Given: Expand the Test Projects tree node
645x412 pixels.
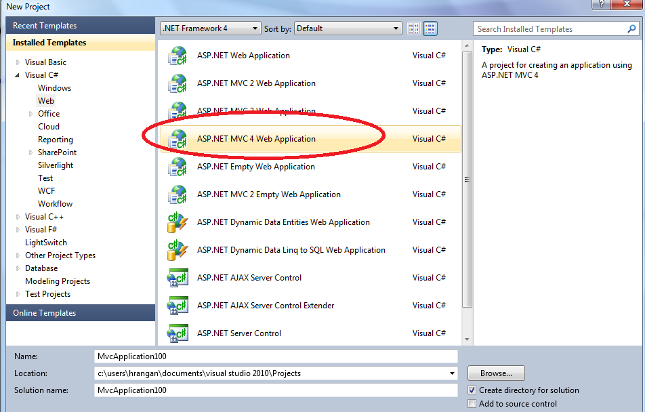Looking at the screenshot, I should (x=18, y=294).
